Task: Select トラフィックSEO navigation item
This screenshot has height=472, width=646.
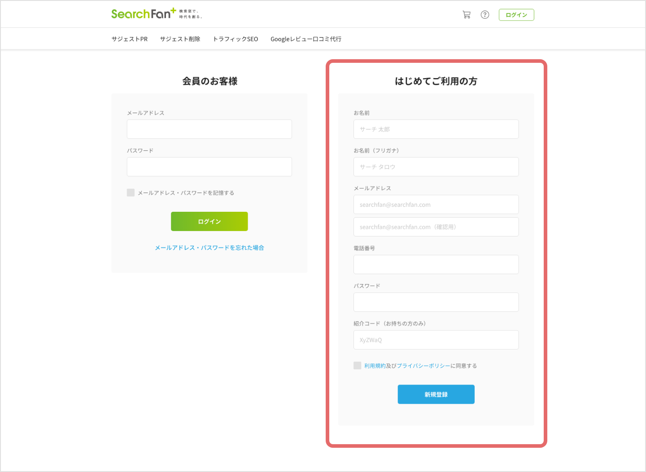Action: pyautogui.click(x=236, y=39)
